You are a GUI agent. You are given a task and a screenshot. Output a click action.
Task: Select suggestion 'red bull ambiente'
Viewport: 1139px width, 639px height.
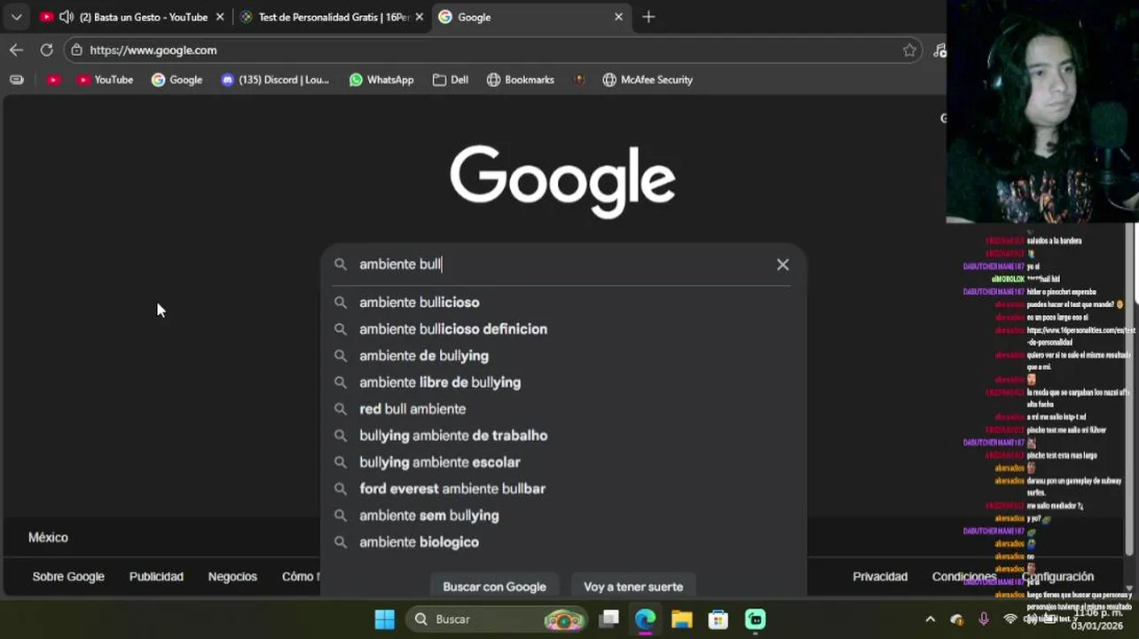pyautogui.click(x=563, y=409)
